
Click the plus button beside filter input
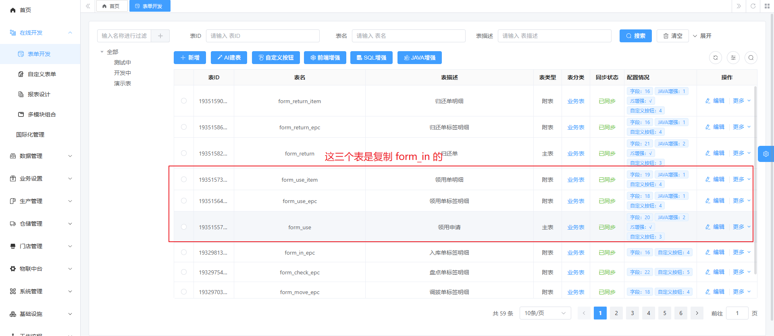click(x=160, y=36)
